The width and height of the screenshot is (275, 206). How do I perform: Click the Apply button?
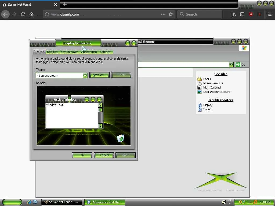click(x=126, y=155)
